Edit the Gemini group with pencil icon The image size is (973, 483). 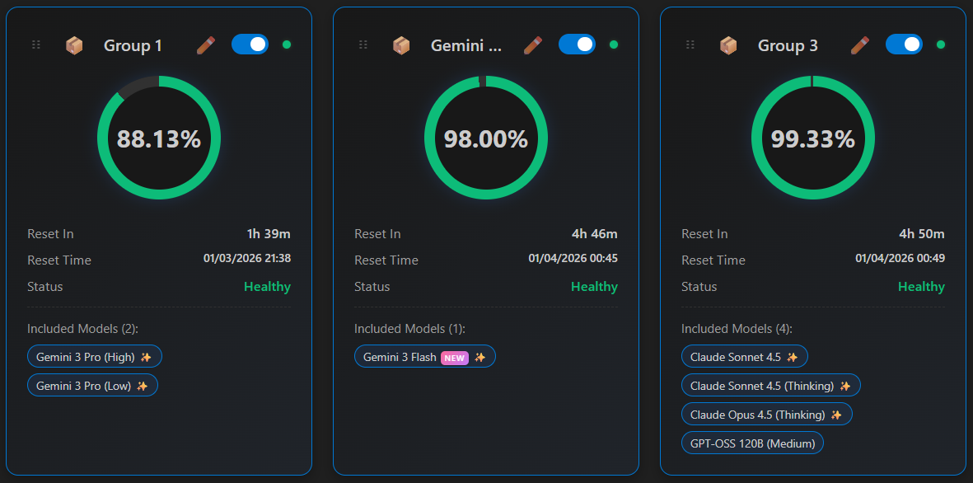[532, 45]
